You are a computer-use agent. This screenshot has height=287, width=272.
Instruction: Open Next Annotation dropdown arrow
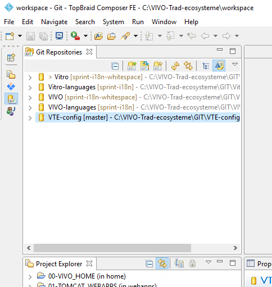click(160, 36)
